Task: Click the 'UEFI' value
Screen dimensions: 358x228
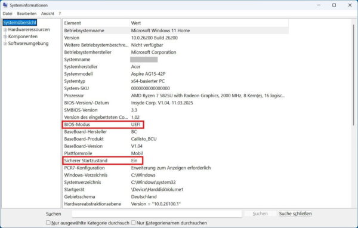Action: [x=135, y=125]
